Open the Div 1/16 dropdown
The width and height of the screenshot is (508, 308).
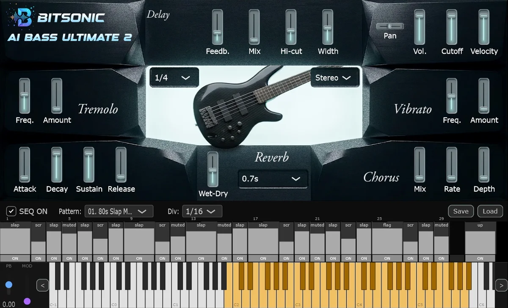point(202,211)
